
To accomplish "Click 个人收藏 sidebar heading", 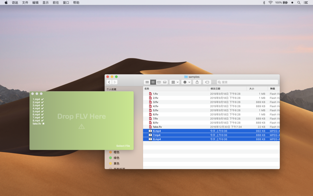I will (111, 89).
